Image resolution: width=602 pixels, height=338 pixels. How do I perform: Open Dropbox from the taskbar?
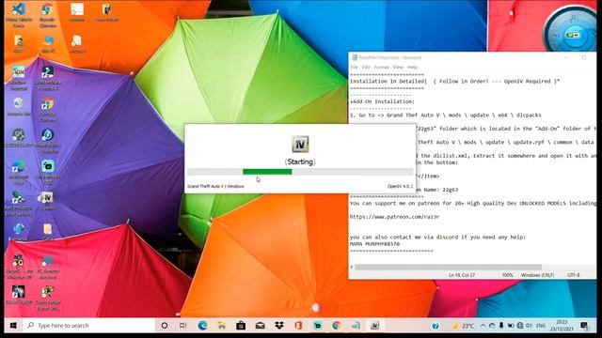coord(279,326)
